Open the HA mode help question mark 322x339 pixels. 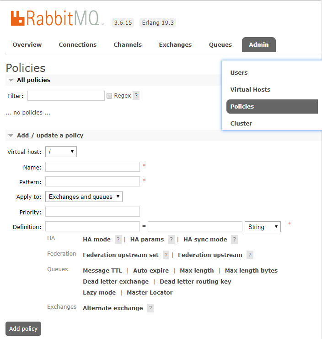(118, 239)
